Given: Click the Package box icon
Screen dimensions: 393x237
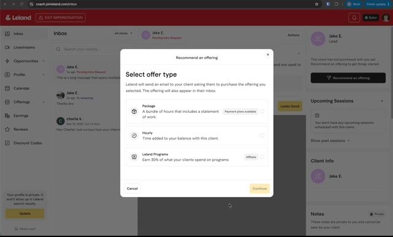Looking at the screenshot, I should [134, 112].
